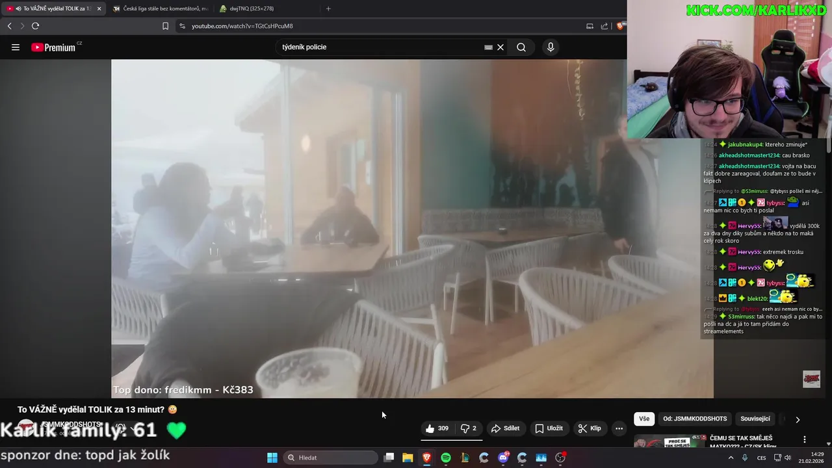This screenshot has width=832, height=468.
Task: Open Spotify from the taskbar
Action: coord(446,458)
